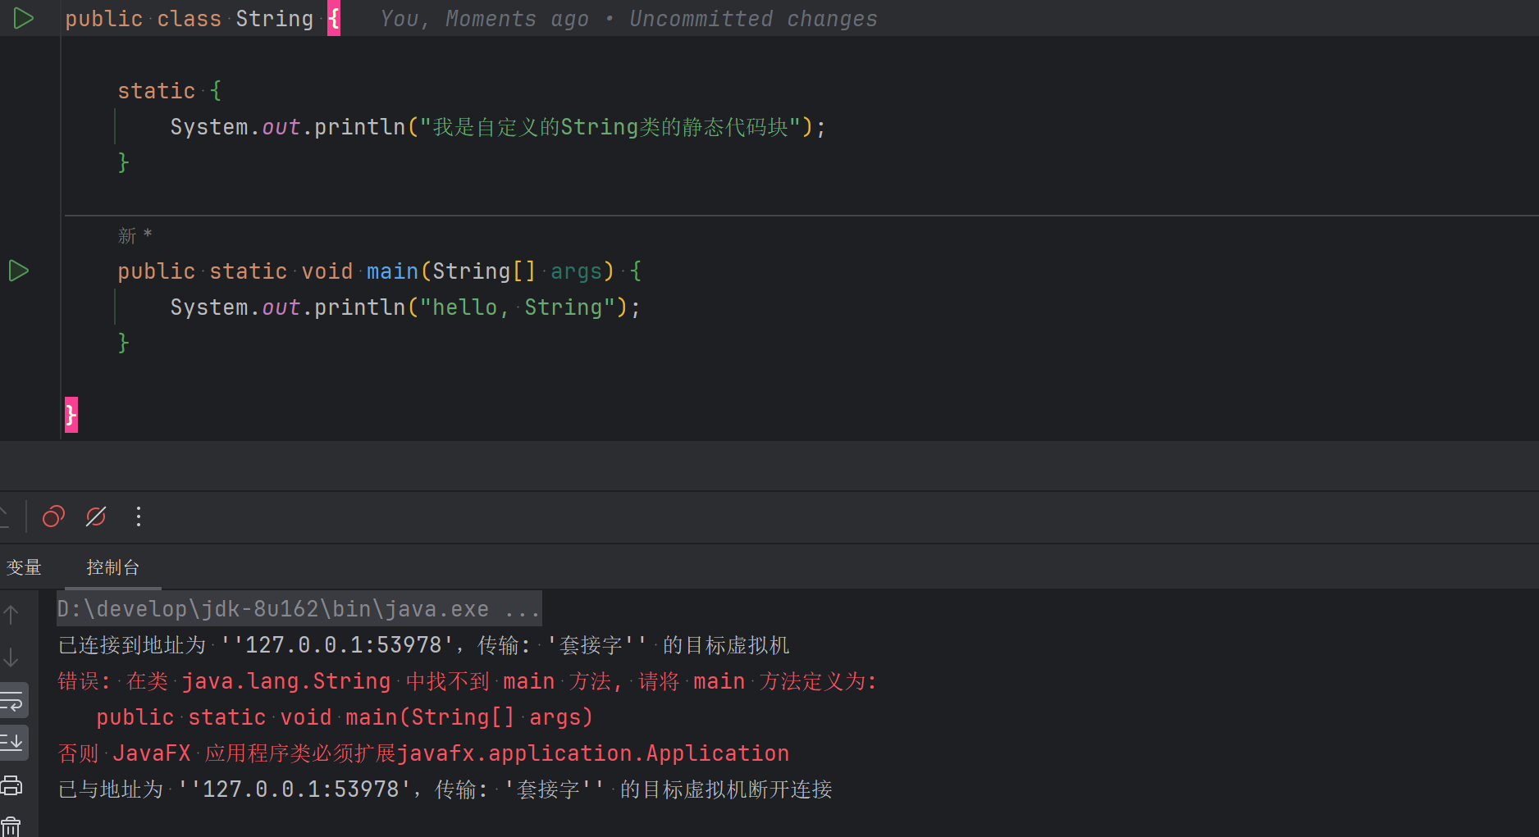This screenshot has height=837, width=1539.
Task: Switch to the 变量 tab
Action: click(24, 567)
